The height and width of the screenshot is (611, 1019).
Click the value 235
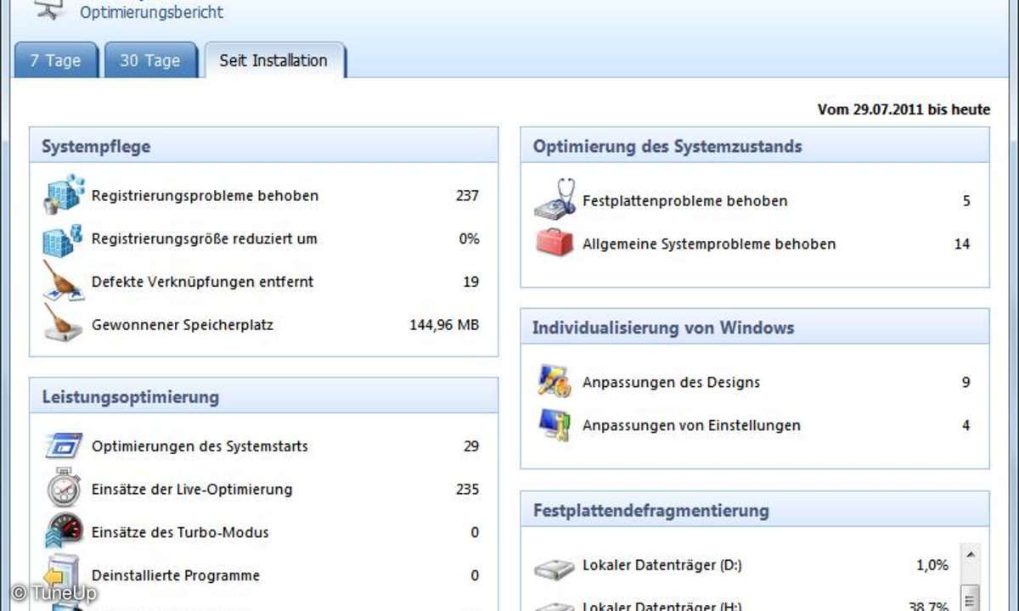[467, 489]
